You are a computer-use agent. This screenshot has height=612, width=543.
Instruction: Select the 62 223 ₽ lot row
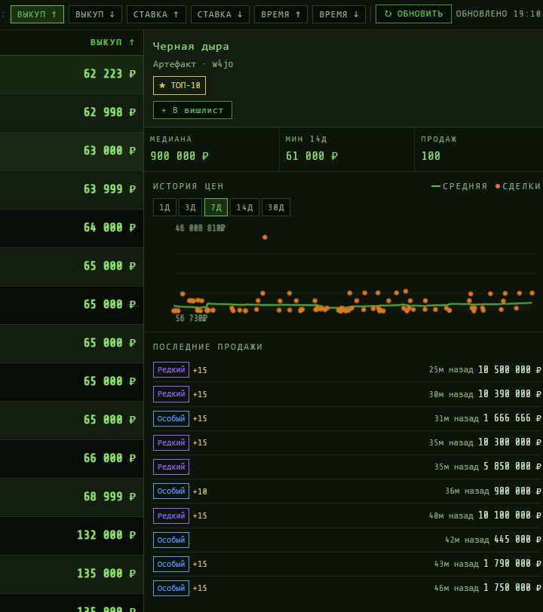tap(72, 74)
